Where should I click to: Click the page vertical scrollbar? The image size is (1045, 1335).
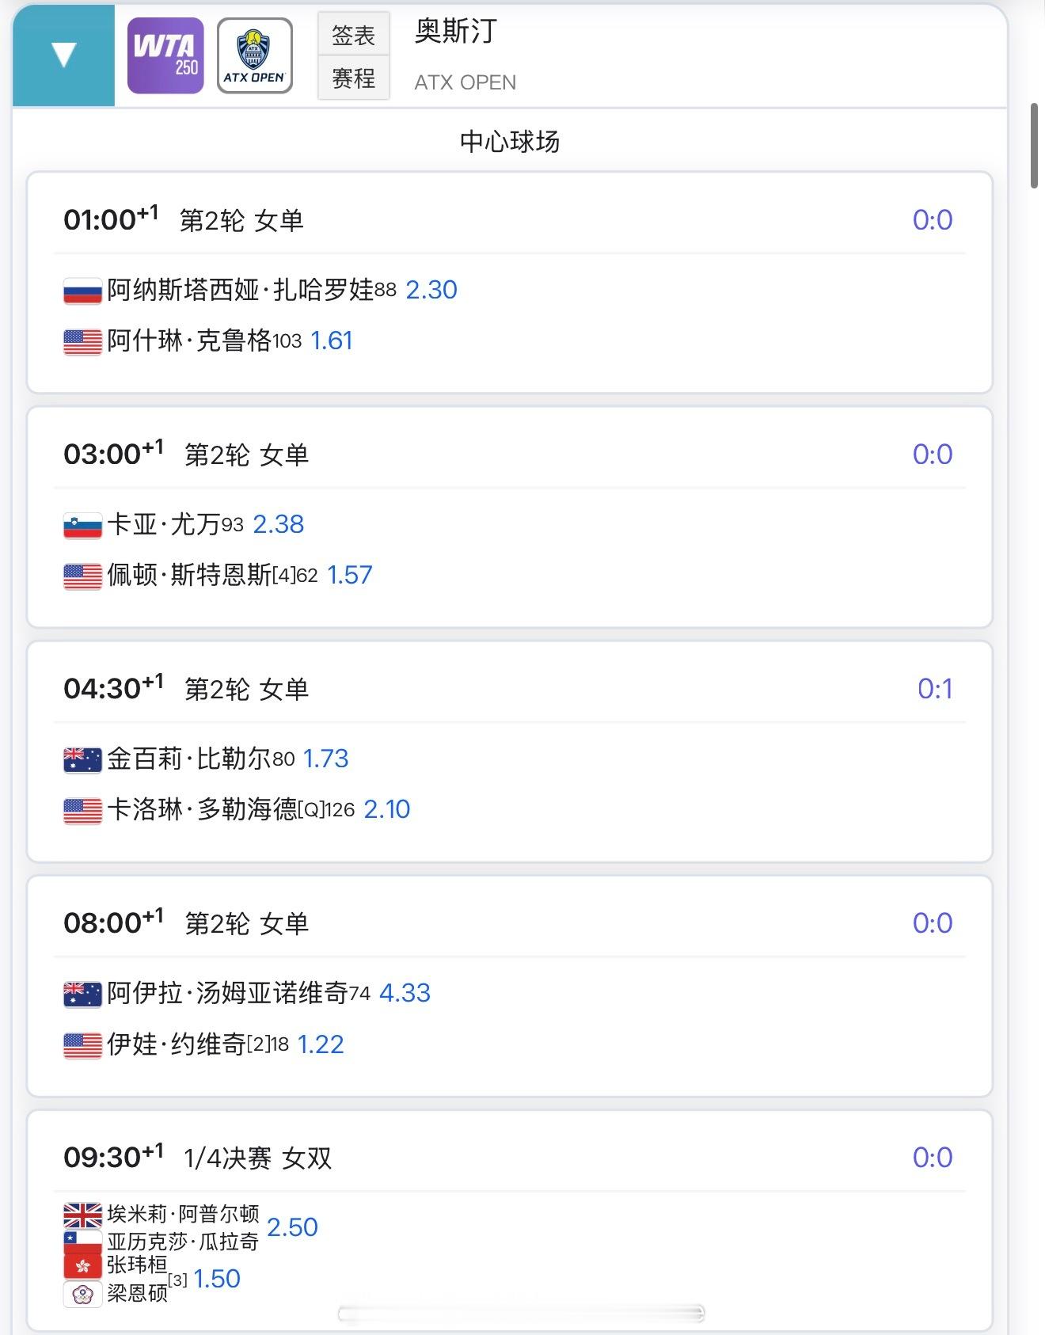coord(1034,145)
